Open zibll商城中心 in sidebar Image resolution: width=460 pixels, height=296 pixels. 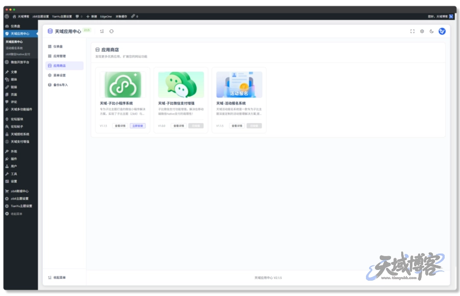tap(20, 191)
